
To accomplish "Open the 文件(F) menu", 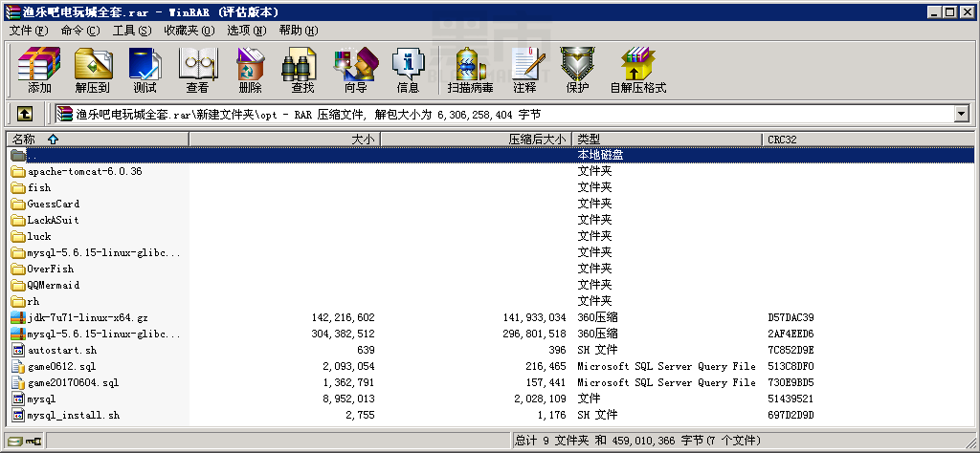I will tap(29, 31).
